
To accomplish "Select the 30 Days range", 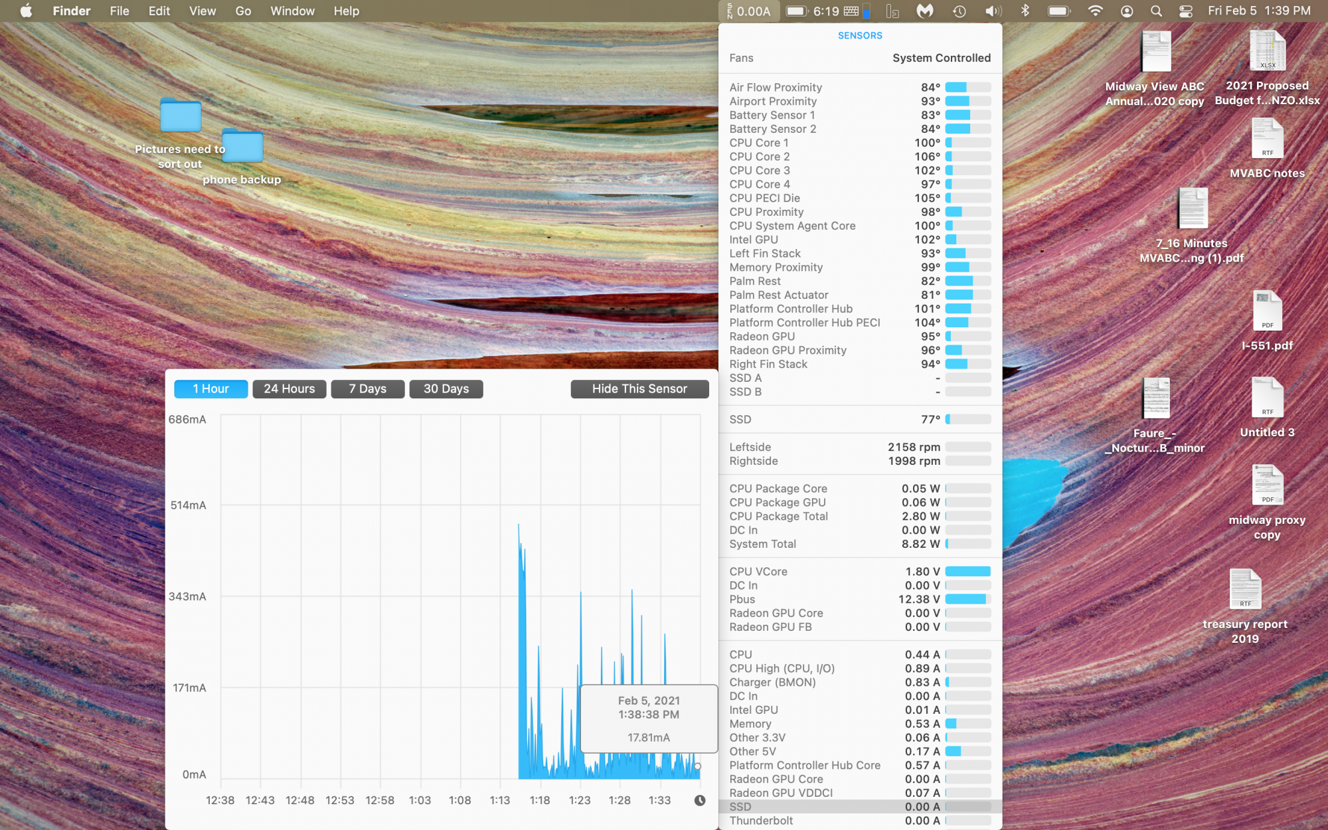I will pos(446,388).
